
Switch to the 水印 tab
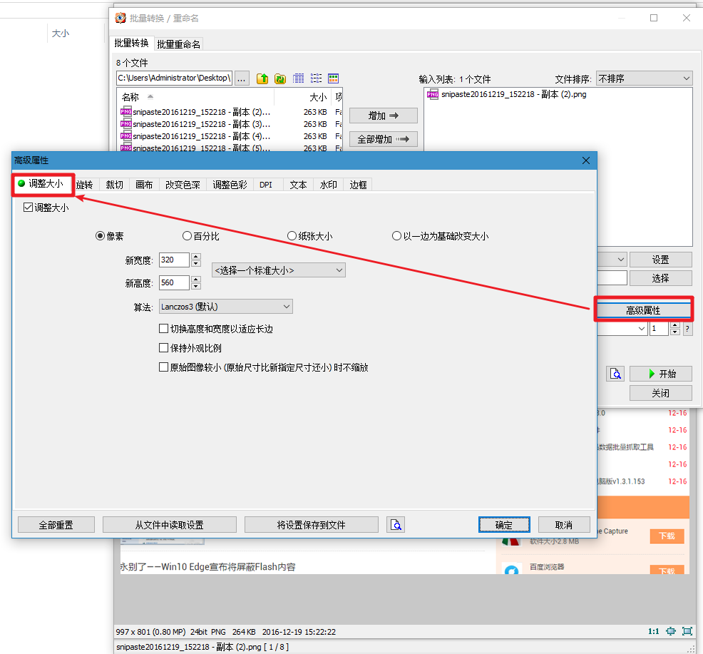point(328,185)
